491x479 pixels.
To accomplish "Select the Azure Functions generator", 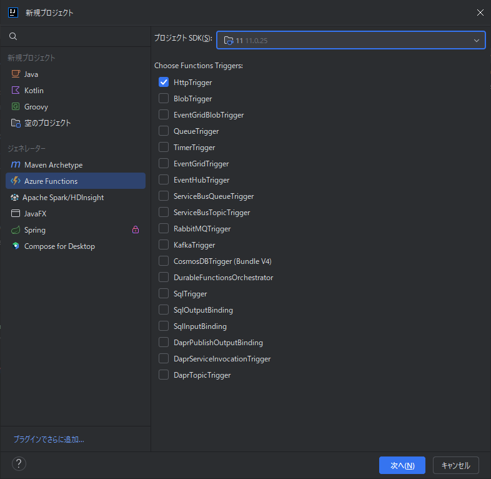I will pyautogui.click(x=76, y=181).
